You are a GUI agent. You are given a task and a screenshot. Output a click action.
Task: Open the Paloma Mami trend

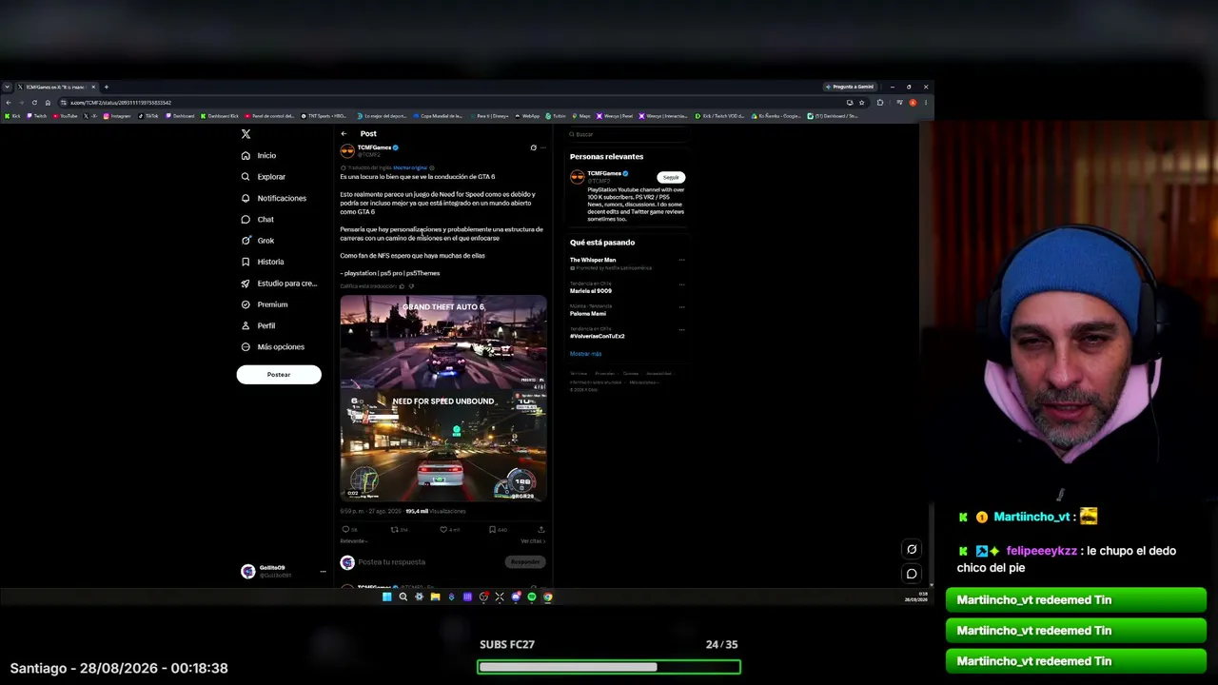point(588,313)
